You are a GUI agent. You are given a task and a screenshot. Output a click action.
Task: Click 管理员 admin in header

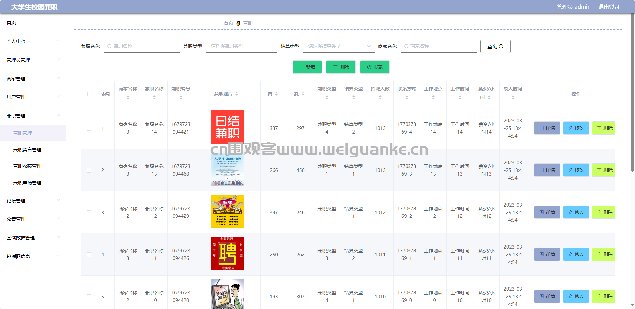click(x=574, y=7)
